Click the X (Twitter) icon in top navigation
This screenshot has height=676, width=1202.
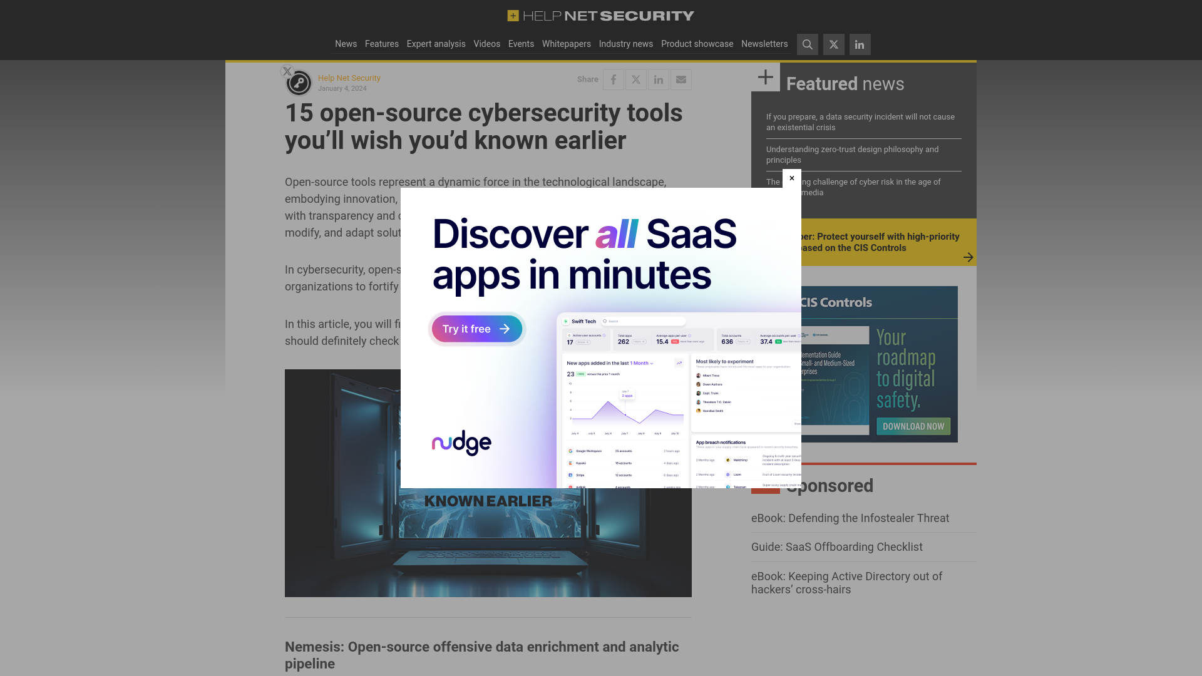(x=834, y=44)
